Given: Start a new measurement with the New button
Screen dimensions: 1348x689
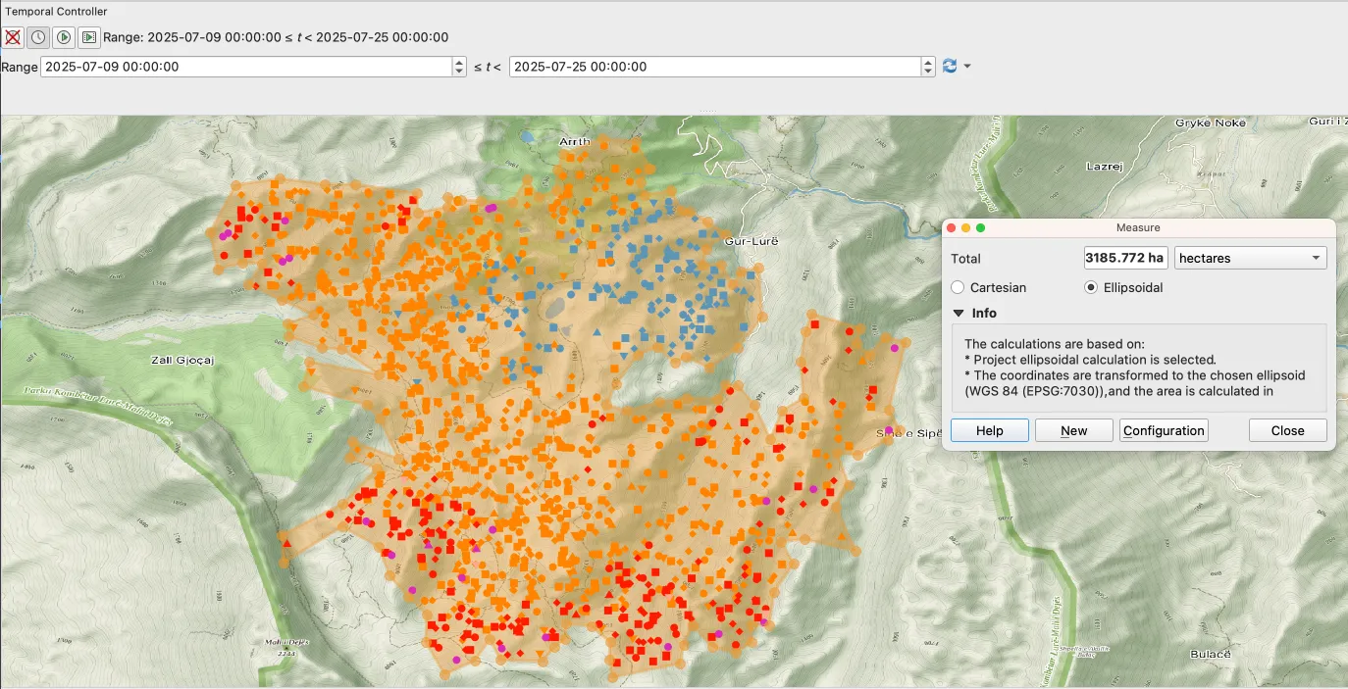Looking at the screenshot, I should pos(1073,429).
